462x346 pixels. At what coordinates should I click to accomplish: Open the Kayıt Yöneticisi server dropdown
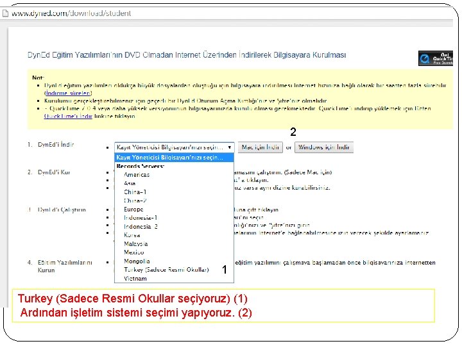point(174,147)
